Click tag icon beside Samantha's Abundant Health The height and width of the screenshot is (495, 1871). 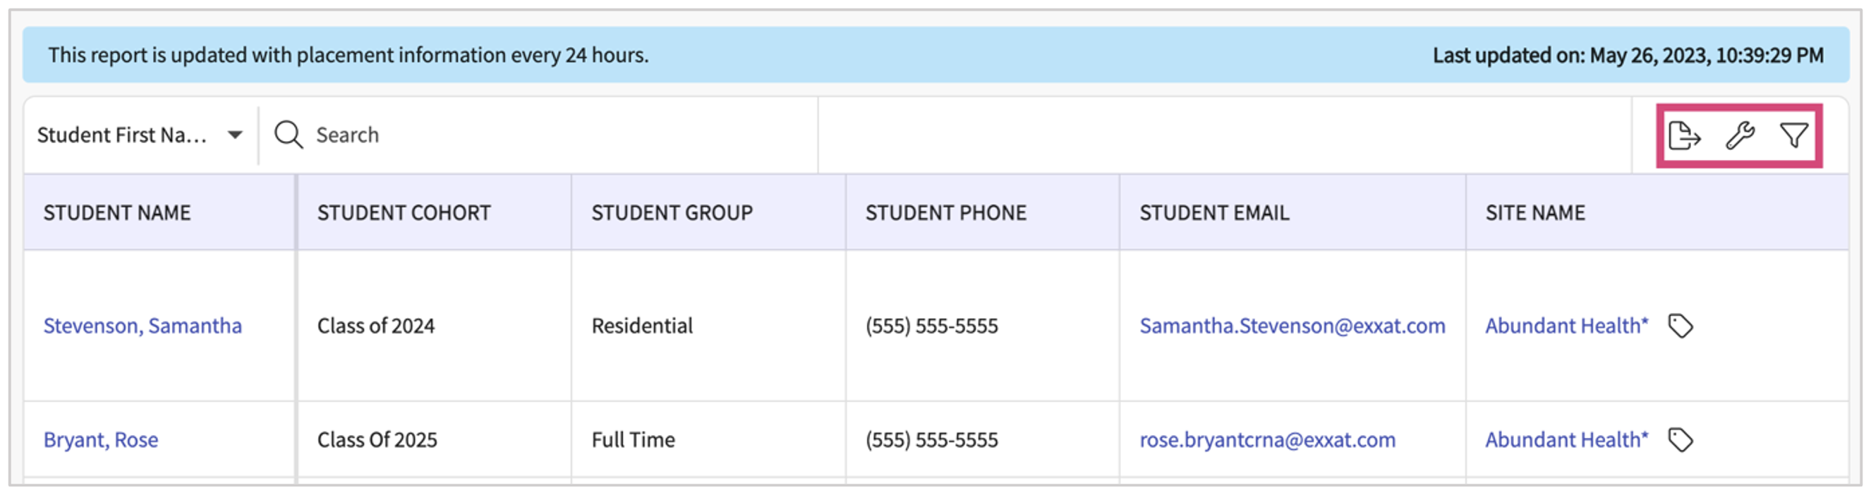tap(1681, 326)
